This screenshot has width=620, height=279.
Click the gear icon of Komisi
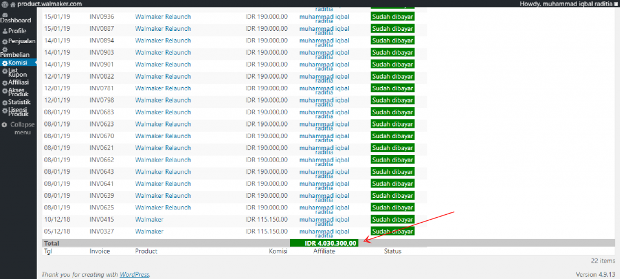pos(5,63)
